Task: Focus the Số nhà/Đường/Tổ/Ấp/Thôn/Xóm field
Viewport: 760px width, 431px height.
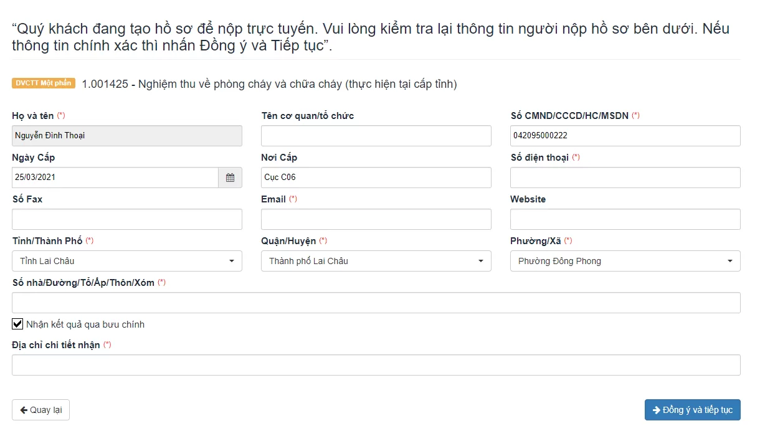Action: click(x=376, y=303)
